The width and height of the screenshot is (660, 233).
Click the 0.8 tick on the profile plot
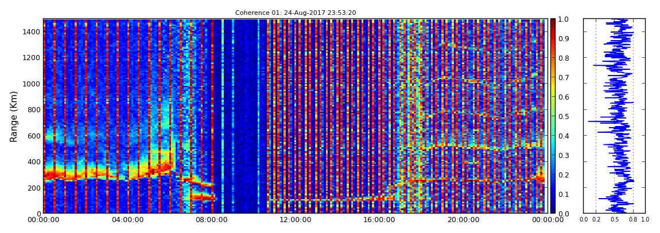(633, 220)
